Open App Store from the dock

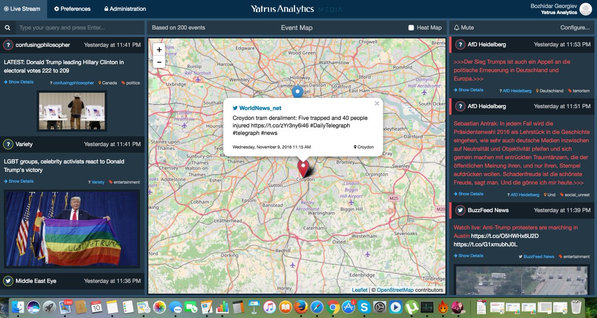(349, 307)
